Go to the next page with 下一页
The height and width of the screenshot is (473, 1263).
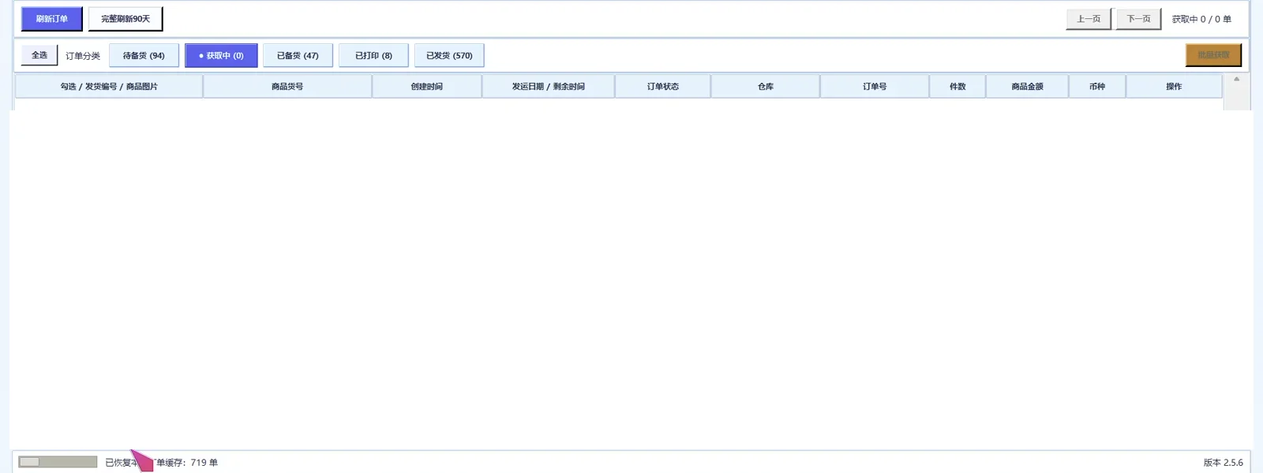click(1138, 19)
